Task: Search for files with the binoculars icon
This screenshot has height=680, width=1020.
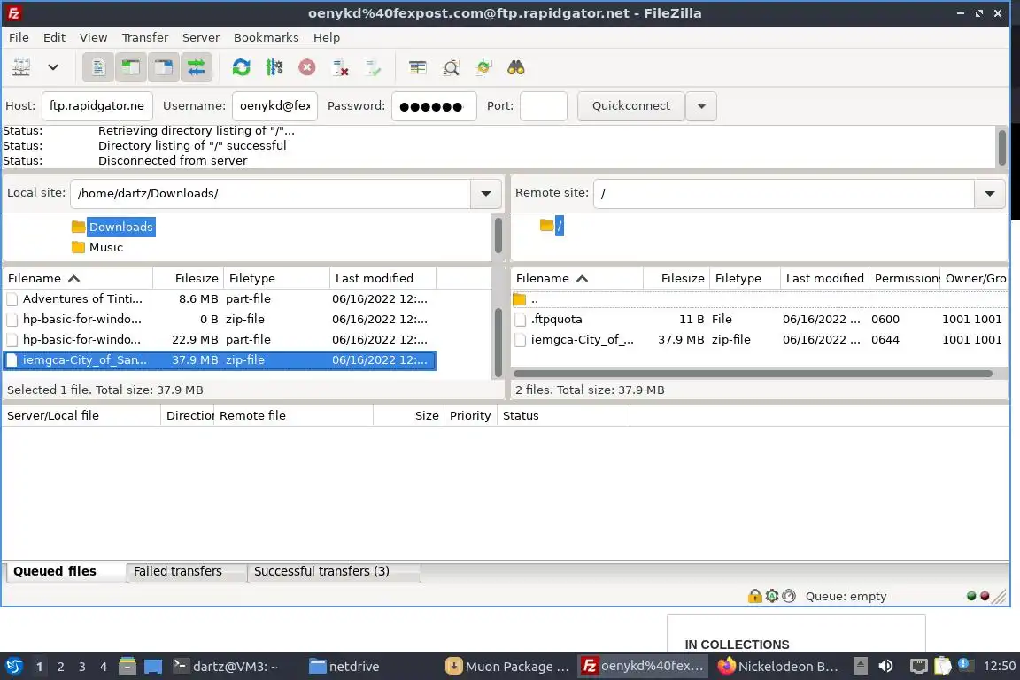Action: point(516,67)
